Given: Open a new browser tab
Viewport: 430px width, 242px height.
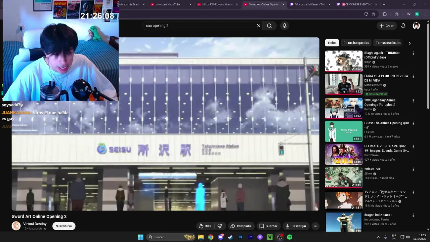Looking at the screenshot, I should pos(384,4).
